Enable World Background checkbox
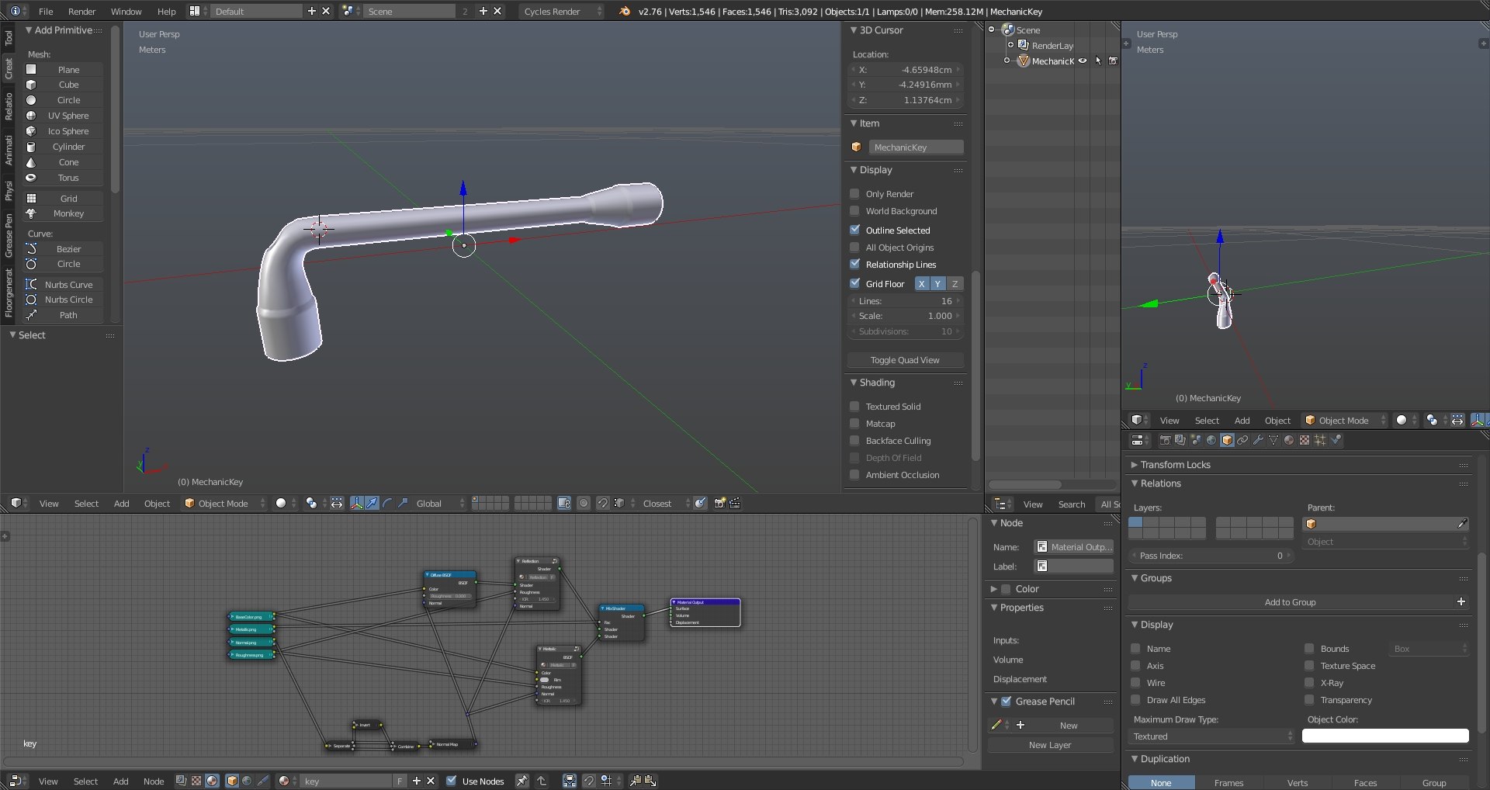This screenshot has height=790, width=1490. (x=855, y=211)
